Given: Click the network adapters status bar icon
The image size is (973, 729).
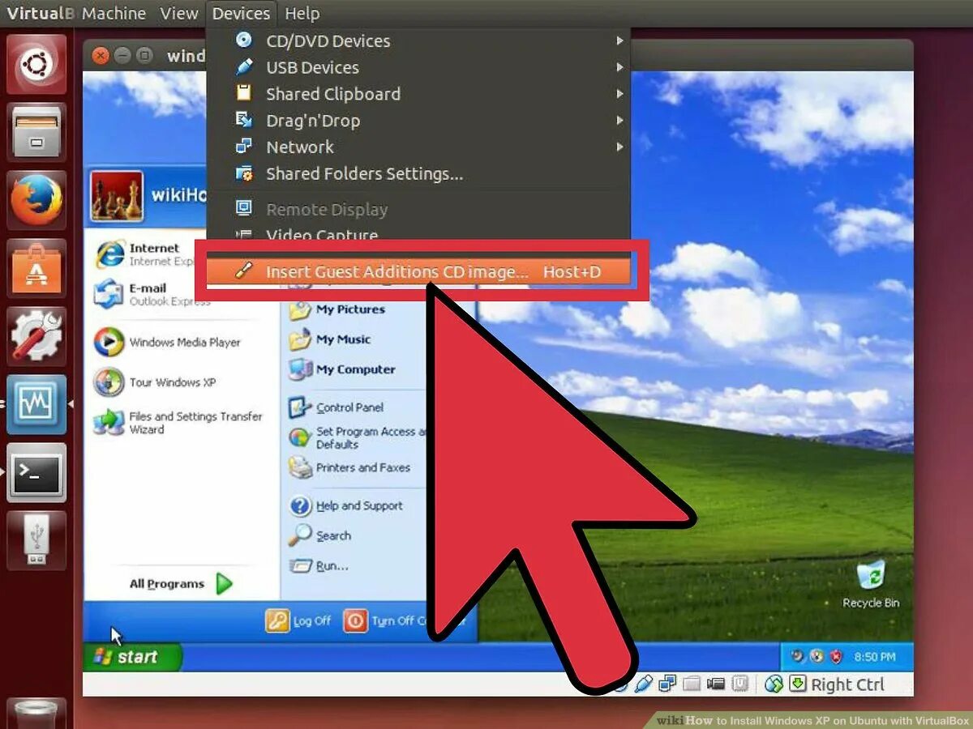Looking at the screenshot, I should [x=667, y=684].
